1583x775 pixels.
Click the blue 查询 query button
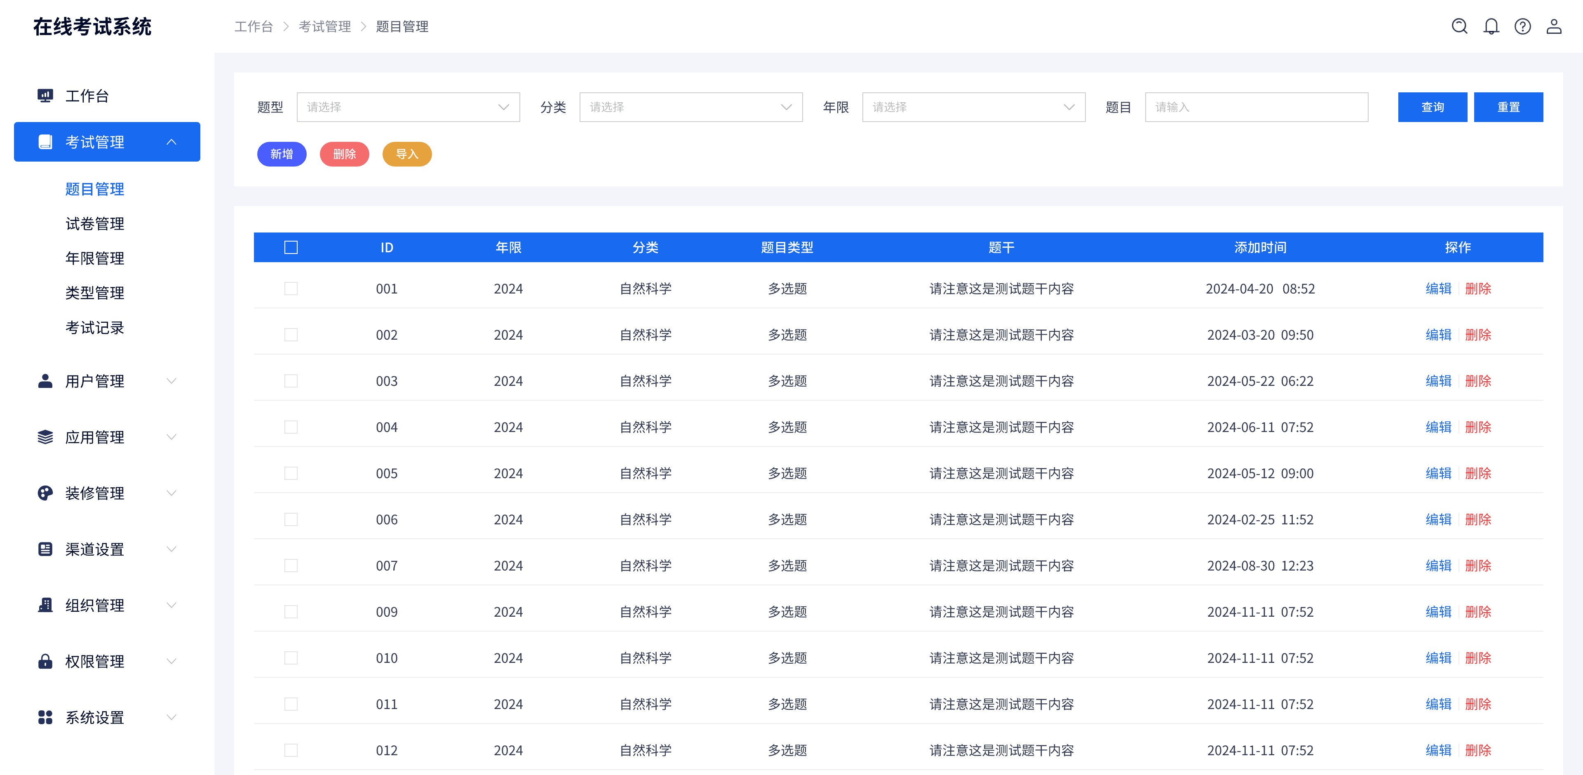[x=1433, y=107]
